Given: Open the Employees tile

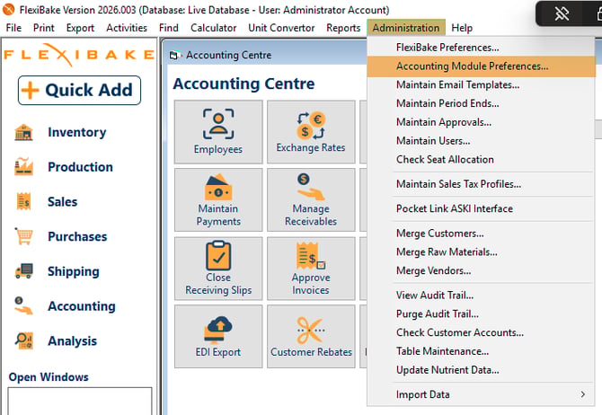Looking at the screenshot, I should tap(218, 132).
